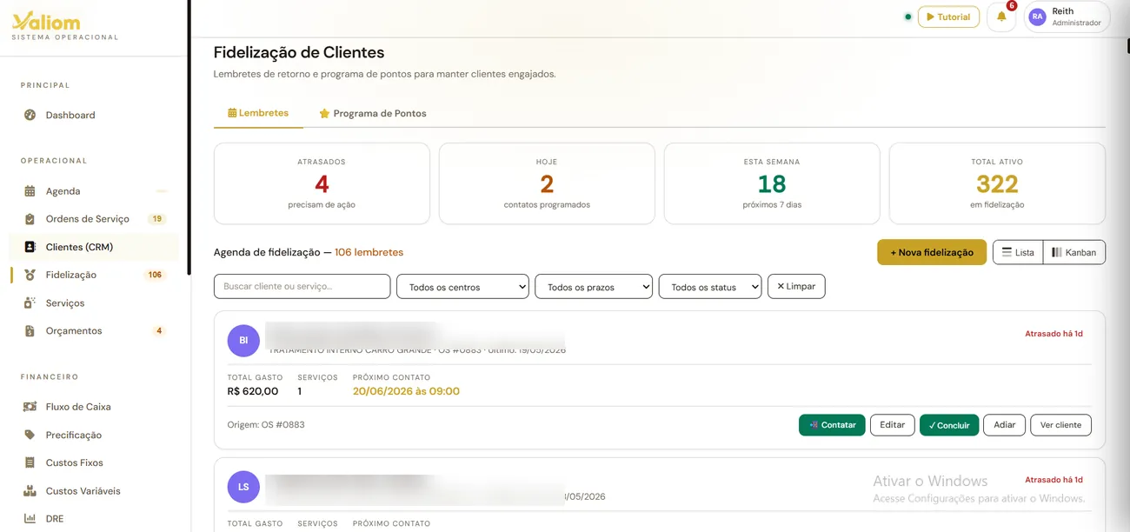Click the Fidelização medal icon

point(30,275)
